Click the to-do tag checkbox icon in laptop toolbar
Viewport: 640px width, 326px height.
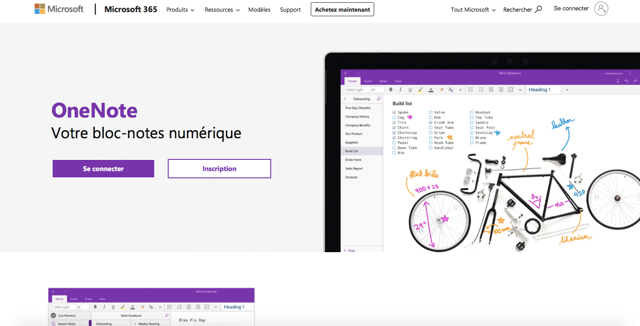pos(510,90)
